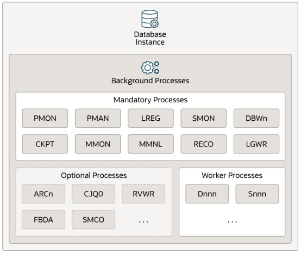Click the DBWn process box

(x=256, y=118)
